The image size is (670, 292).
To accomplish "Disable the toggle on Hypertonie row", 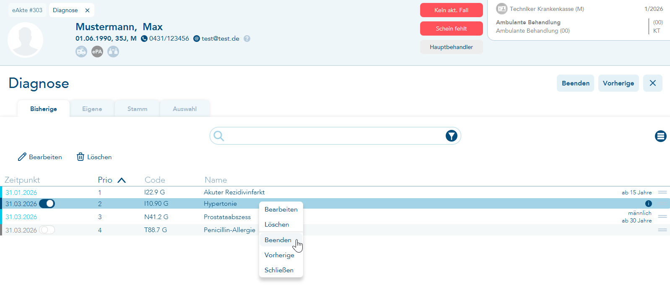I will click(x=47, y=204).
